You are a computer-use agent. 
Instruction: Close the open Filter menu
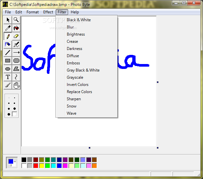click(x=62, y=12)
